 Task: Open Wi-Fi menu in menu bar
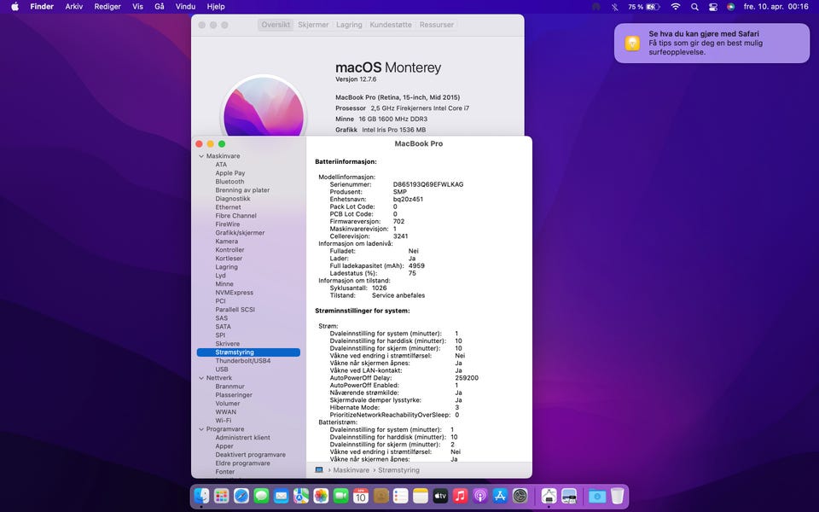click(676, 7)
